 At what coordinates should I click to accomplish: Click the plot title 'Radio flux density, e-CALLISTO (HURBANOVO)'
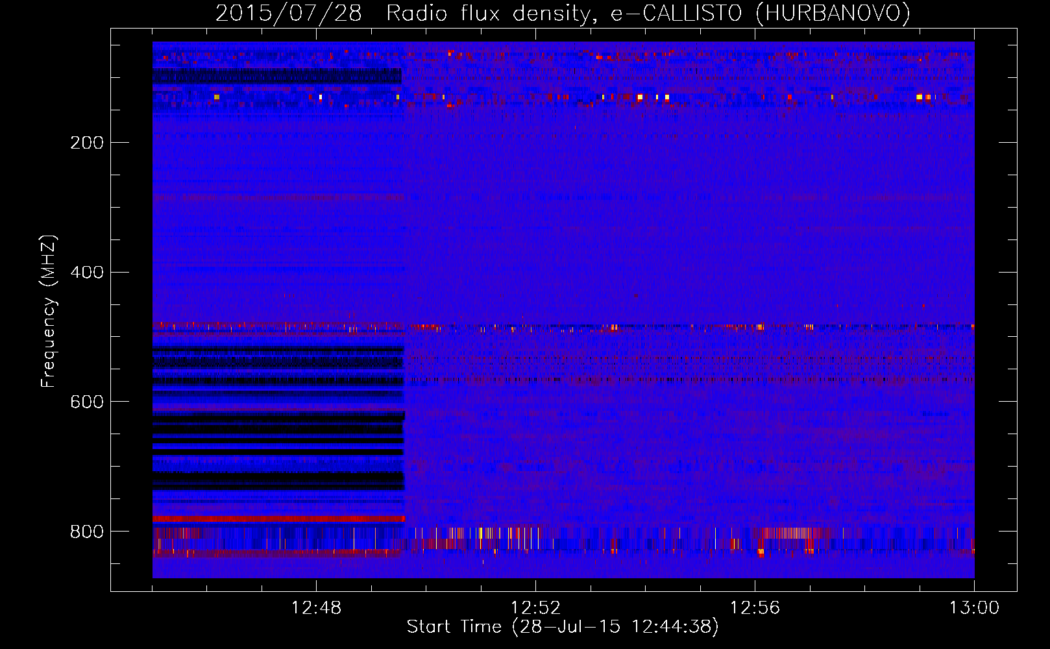coord(648,14)
